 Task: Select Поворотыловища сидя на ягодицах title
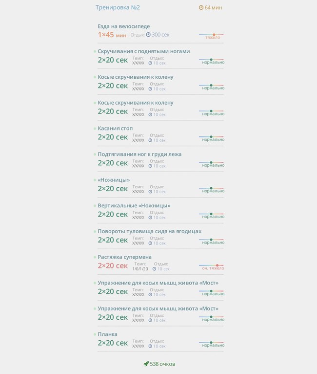pos(149,231)
